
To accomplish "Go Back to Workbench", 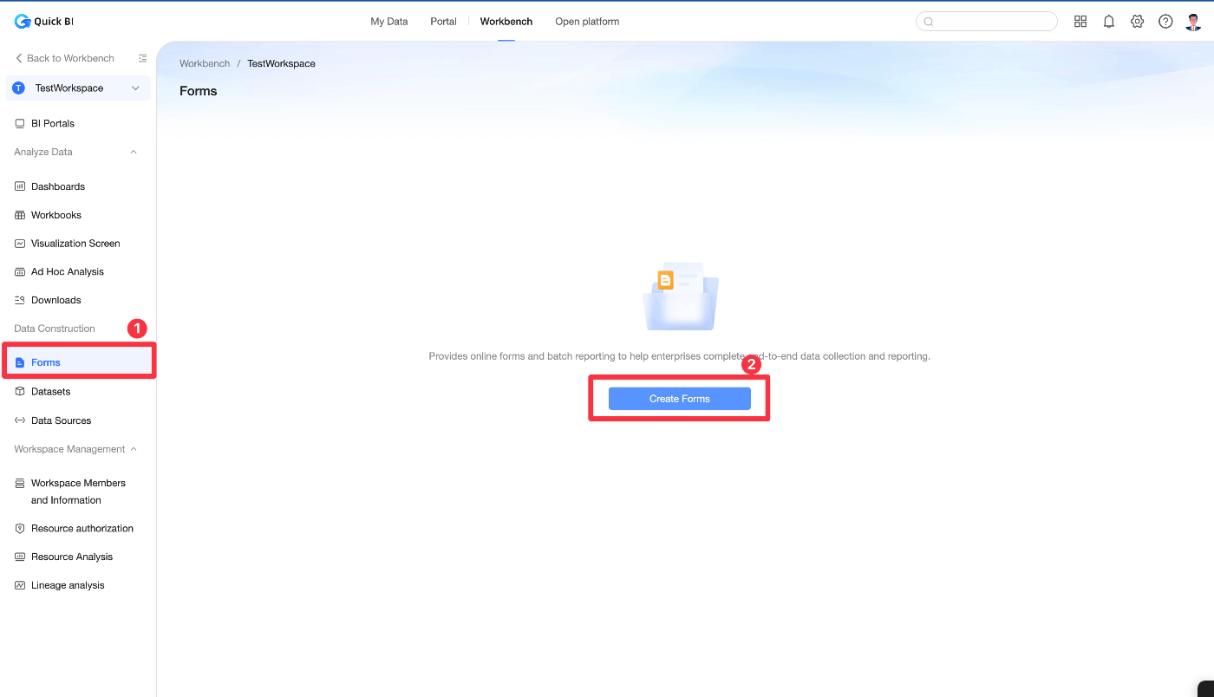I will point(65,58).
